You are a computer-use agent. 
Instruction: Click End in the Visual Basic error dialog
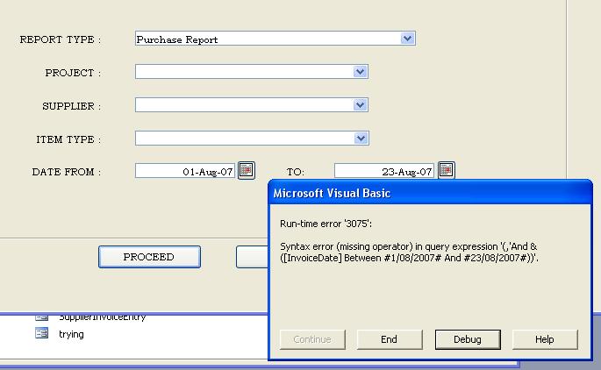[390, 339]
